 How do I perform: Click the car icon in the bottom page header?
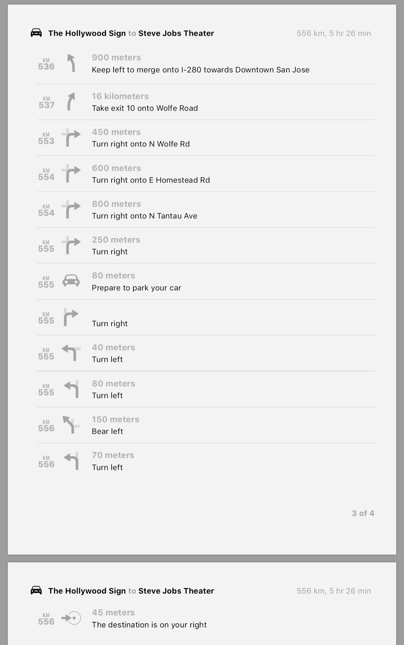(36, 590)
